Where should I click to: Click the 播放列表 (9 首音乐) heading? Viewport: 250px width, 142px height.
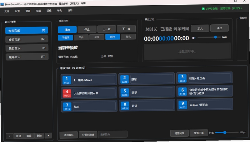tap(72, 68)
